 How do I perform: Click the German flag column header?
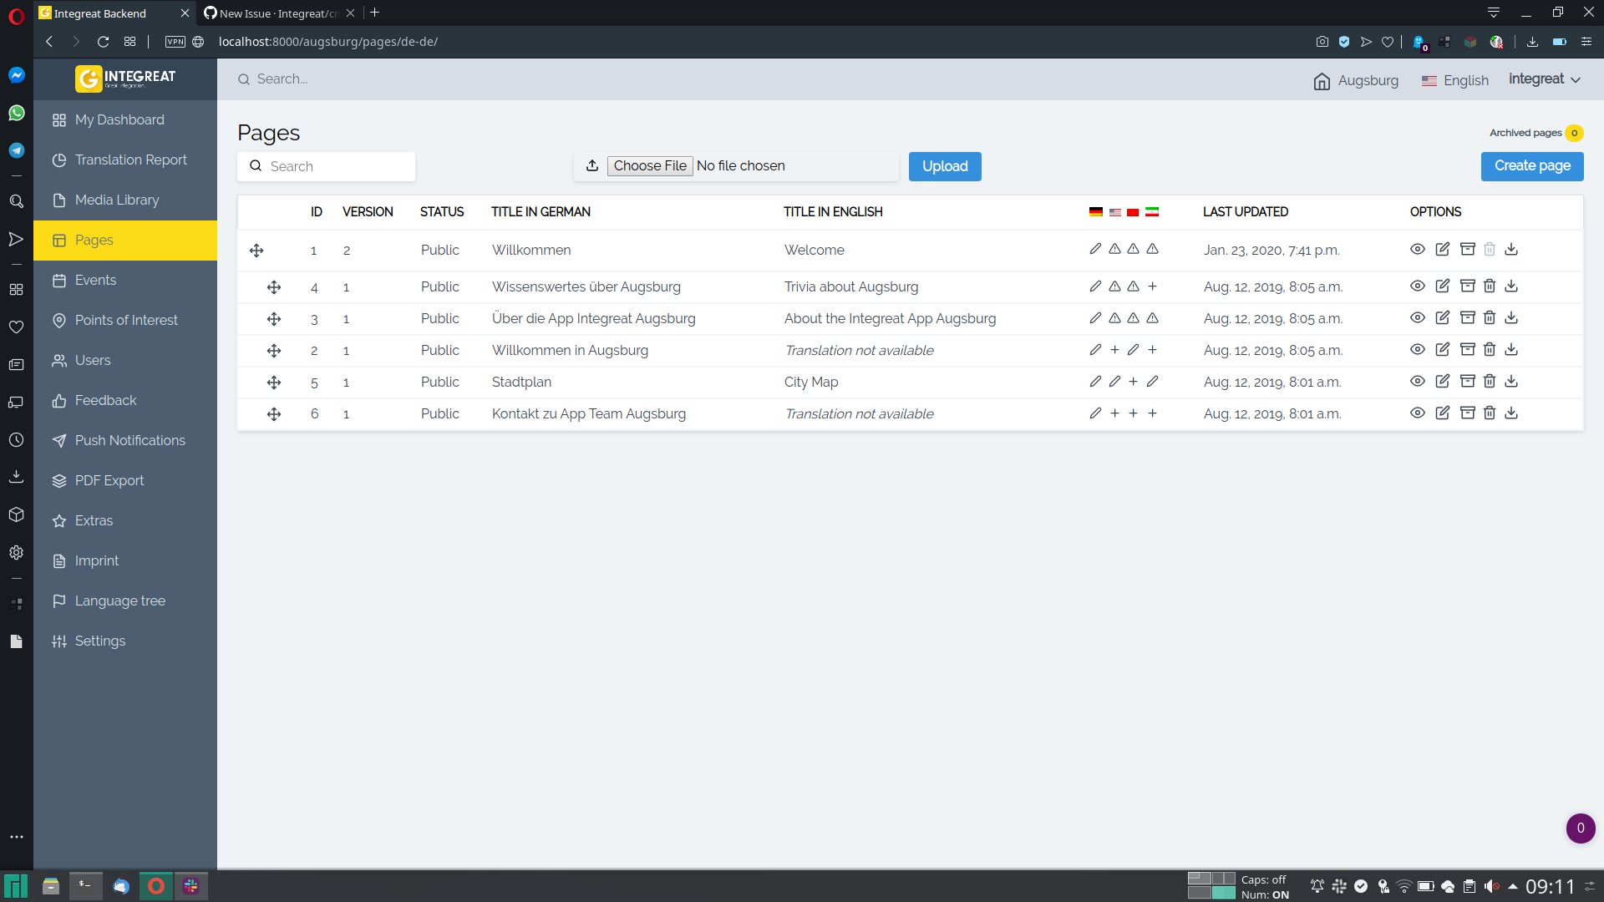pos(1095,211)
